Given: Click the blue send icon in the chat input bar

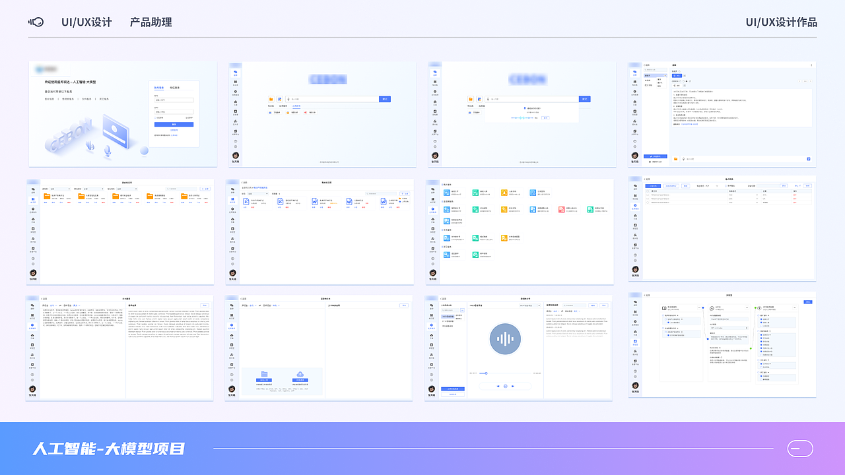Looking at the screenshot, I should 809,158.
